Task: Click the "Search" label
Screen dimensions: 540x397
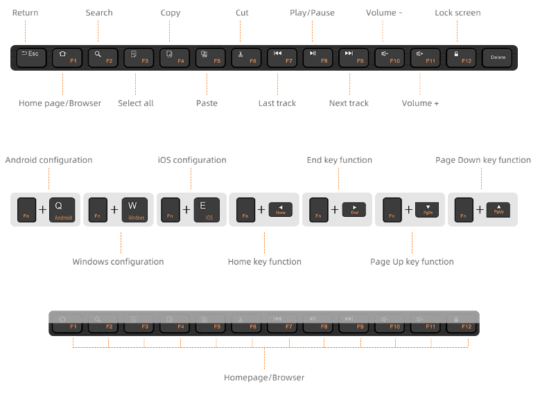Action: [x=99, y=12]
